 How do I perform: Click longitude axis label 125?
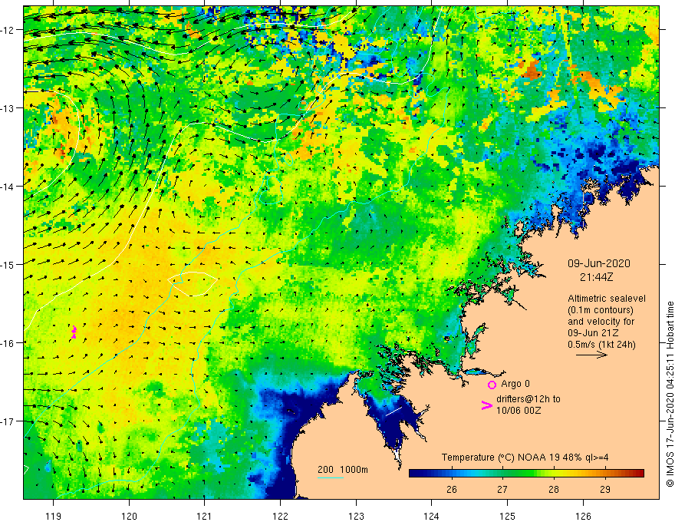click(508, 516)
